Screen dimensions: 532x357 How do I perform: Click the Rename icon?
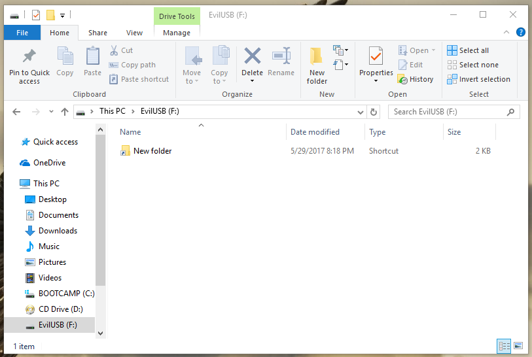click(281, 56)
